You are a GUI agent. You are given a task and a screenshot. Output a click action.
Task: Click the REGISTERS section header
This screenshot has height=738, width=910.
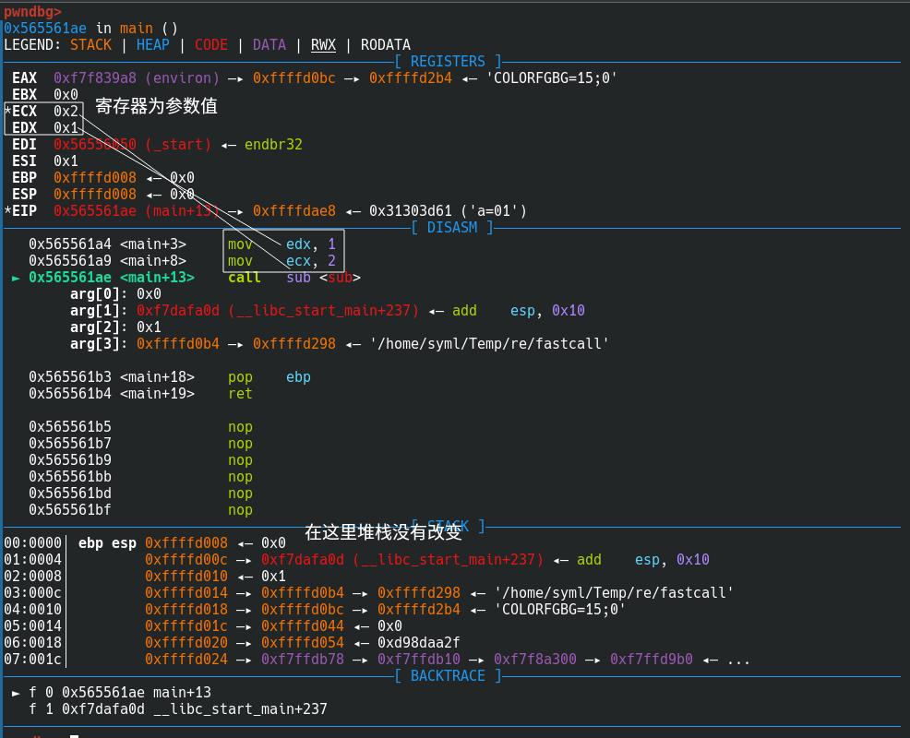448,62
